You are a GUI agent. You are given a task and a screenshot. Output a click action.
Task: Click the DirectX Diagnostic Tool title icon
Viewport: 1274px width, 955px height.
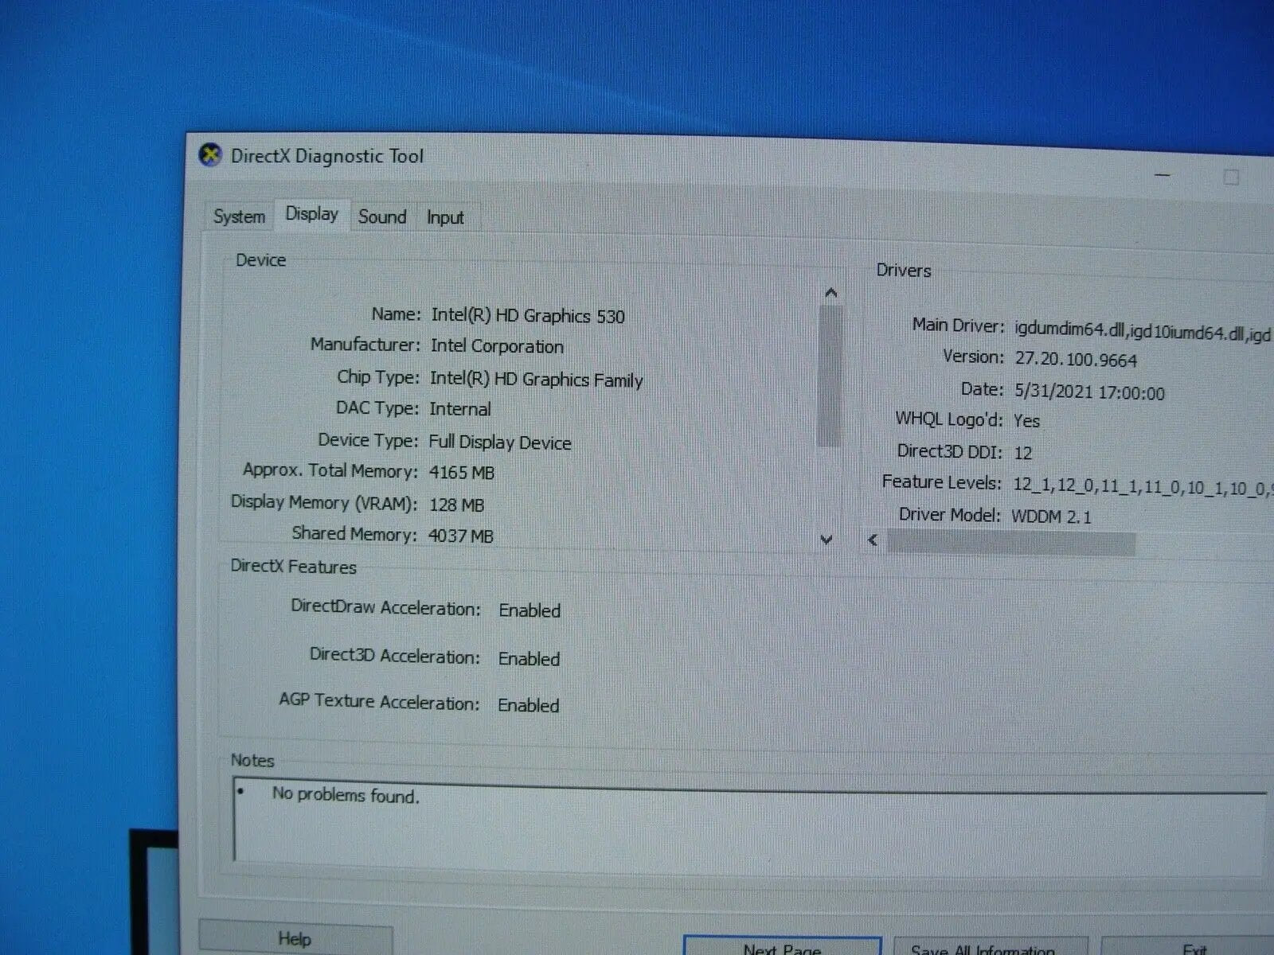tap(209, 155)
